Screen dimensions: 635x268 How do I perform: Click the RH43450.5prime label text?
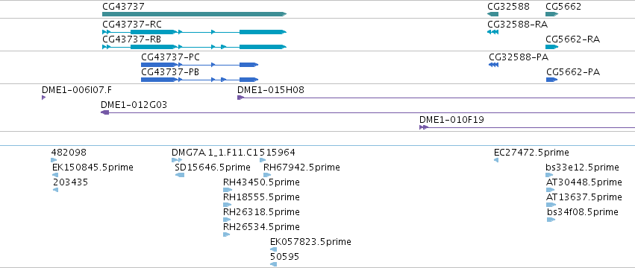point(261,182)
